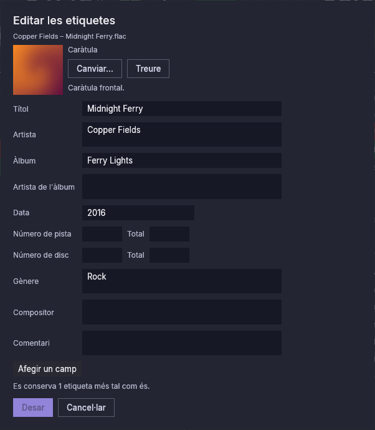Edit the Artista field Copper Fields

[182, 134]
